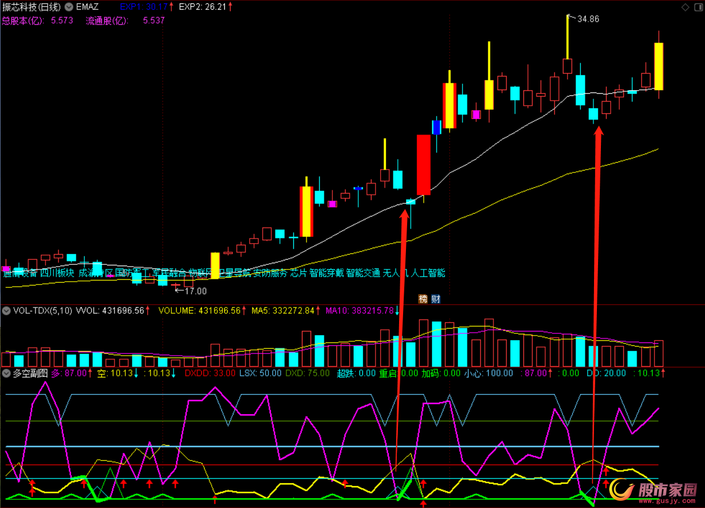Expand the 多空副图 indicator dropdown
705x508 pixels.
point(6,373)
